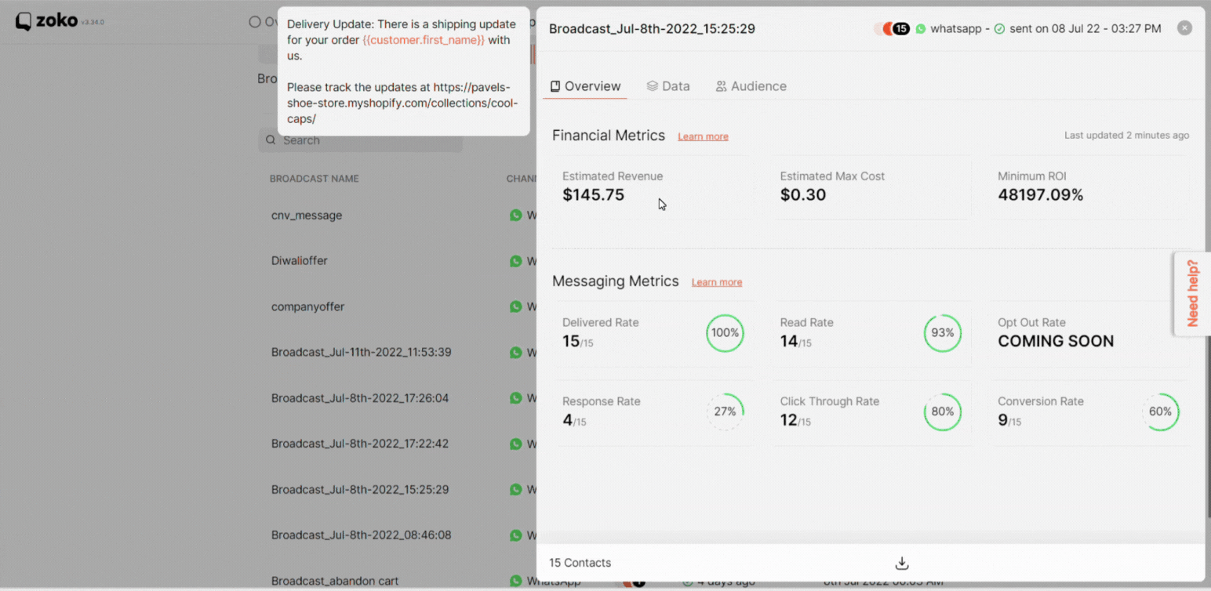Click the 15 Contacts footer label
This screenshot has width=1211, height=591.
pos(580,563)
